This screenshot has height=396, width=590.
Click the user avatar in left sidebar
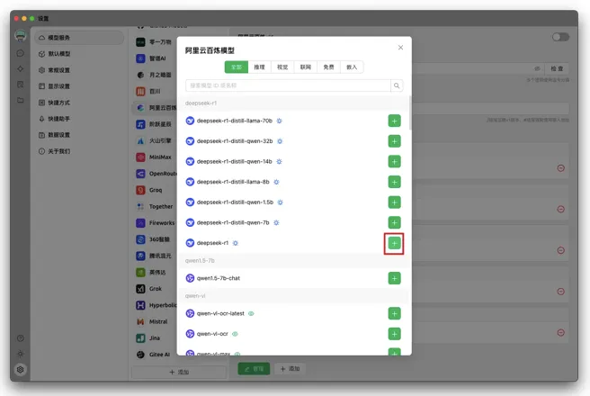[x=21, y=36]
